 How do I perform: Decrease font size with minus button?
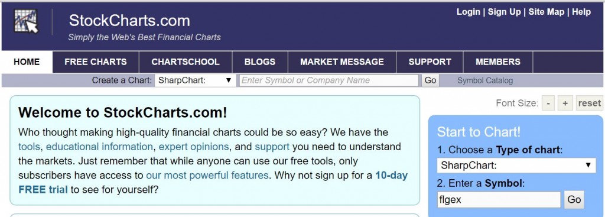(x=548, y=103)
